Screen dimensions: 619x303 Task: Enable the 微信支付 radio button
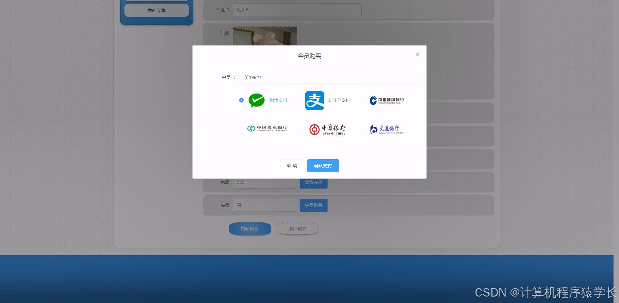[x=241, y=100]
